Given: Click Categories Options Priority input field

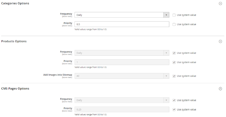Looking at the screenshot, I should tap(122, 24).
